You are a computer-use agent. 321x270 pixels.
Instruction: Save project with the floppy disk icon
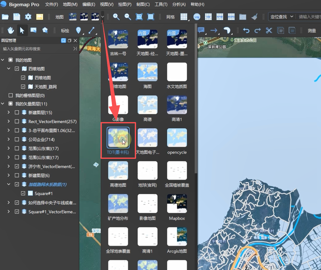(x=17, y=17)
